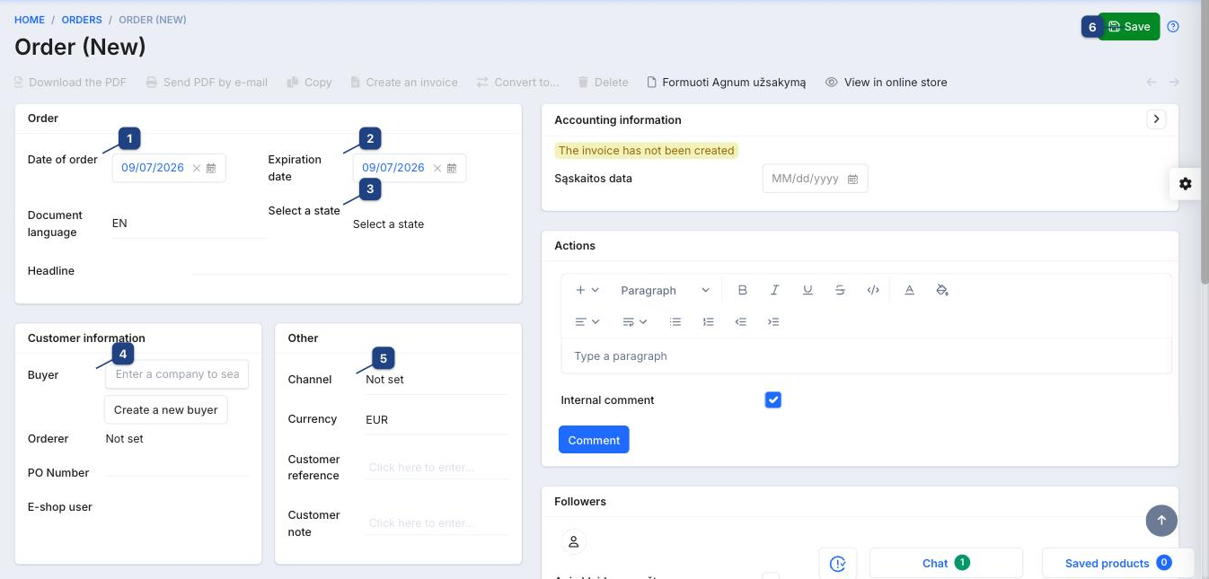Pick a text color
Viewport: 1209px width, 579px height.
909,290
